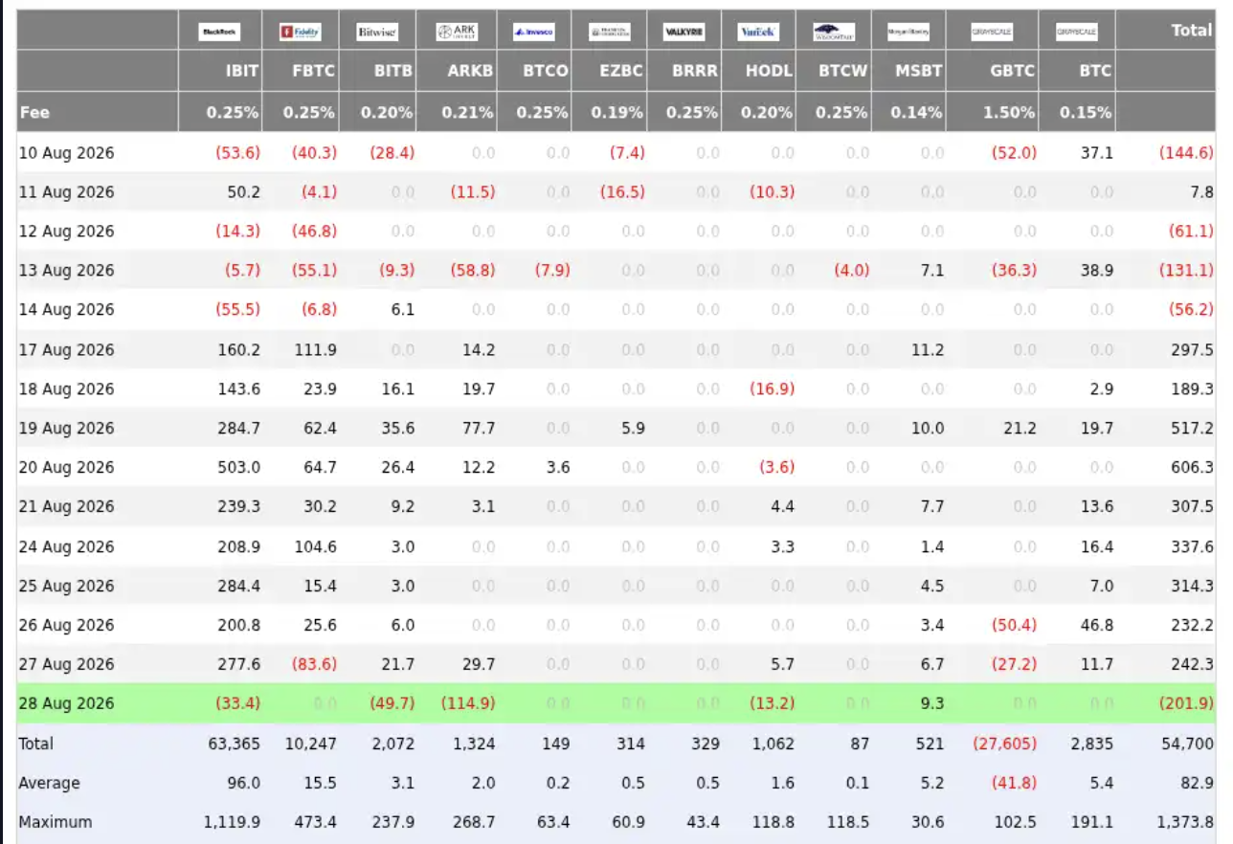Click the (53.6) IBIT outflow value
1233x844 pixels.
(238, 152)
